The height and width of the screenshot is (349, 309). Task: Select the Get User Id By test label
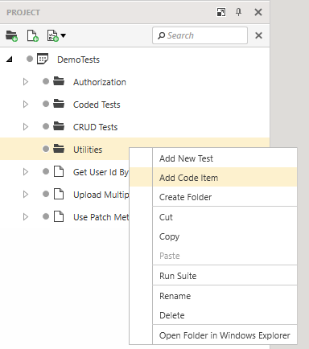101,172
